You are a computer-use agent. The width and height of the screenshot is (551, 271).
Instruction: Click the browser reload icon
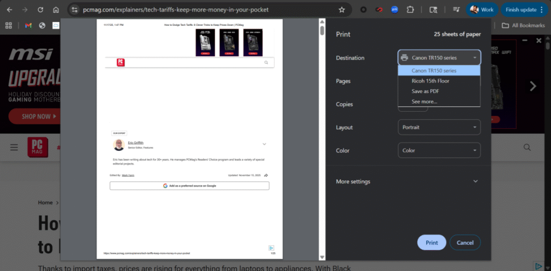(40, 10)
